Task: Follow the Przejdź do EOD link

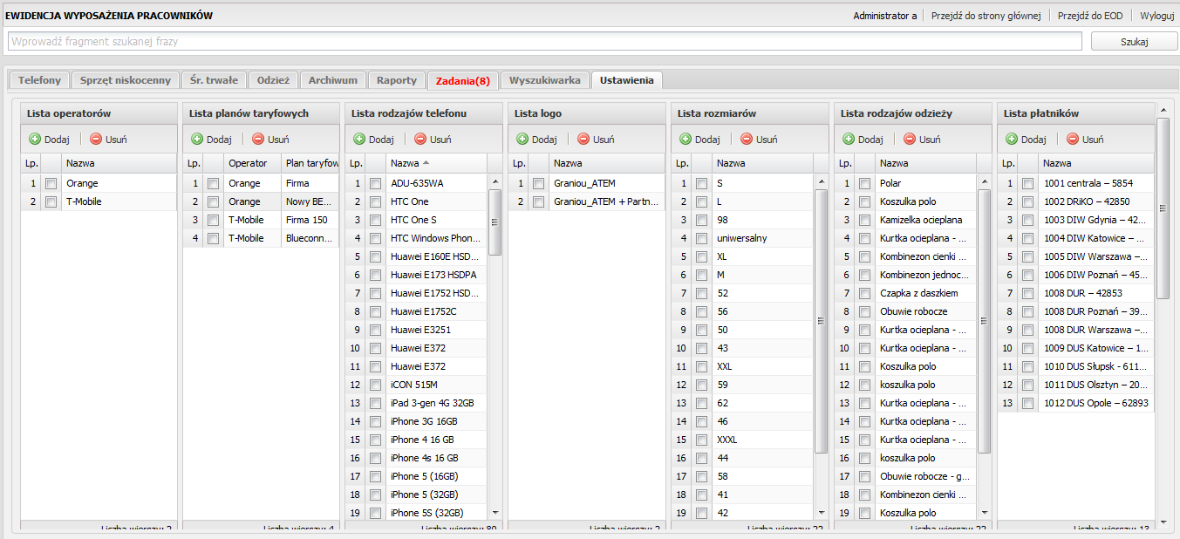Action: [1090, 16]
